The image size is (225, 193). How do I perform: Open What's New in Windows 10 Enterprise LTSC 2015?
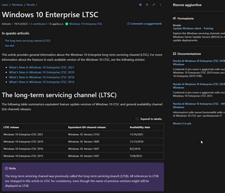click(42, 82)
